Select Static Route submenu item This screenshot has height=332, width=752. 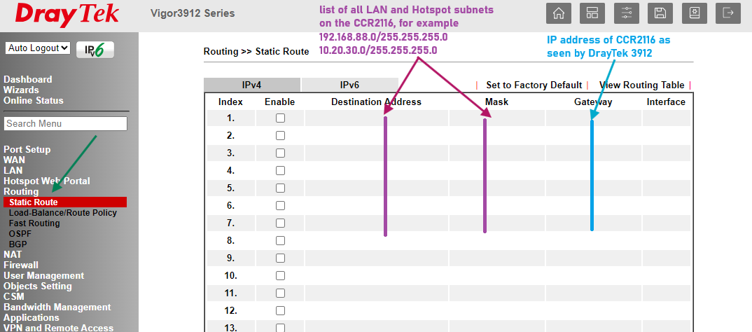[65, 202]
